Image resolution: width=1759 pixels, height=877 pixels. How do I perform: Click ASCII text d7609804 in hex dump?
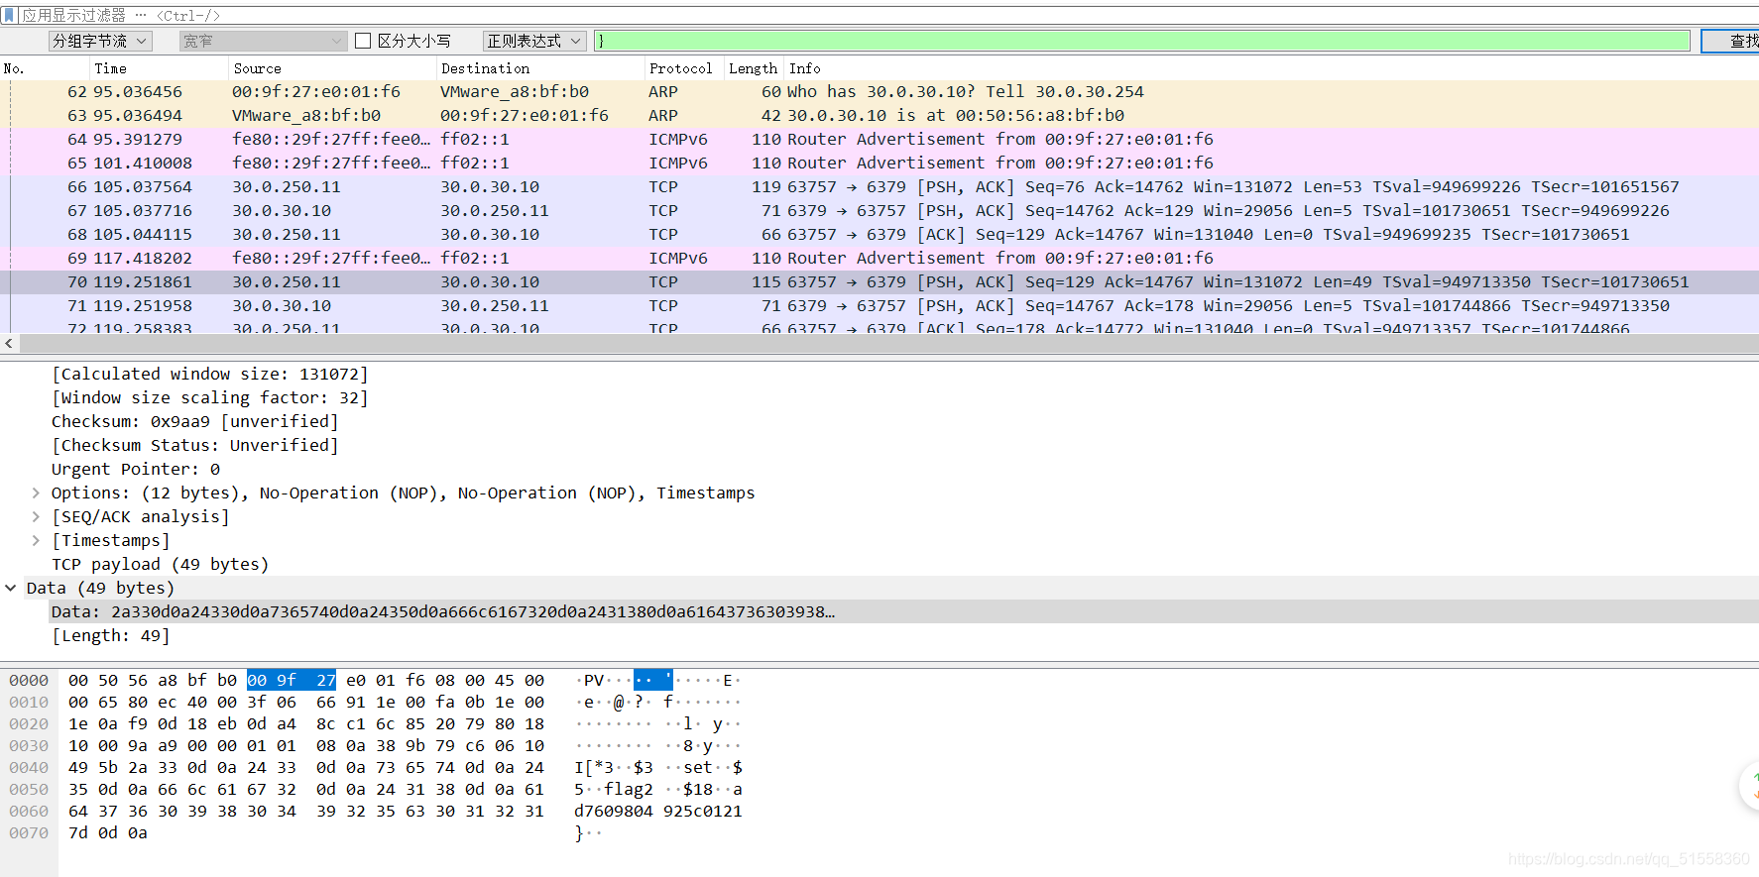[614, 811]
